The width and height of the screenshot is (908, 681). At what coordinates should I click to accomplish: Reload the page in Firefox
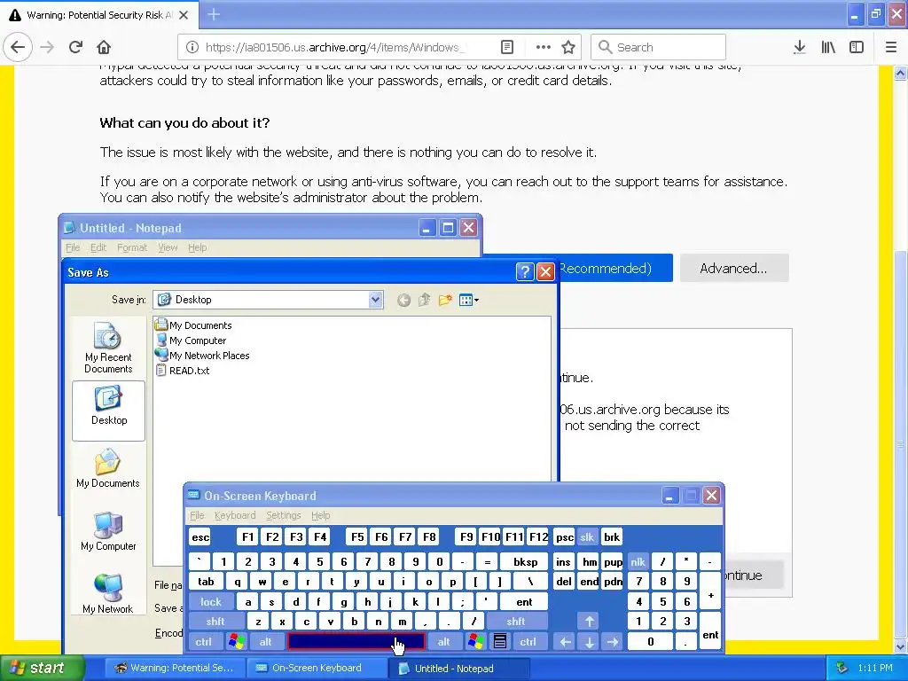click(x=75, y=48)
